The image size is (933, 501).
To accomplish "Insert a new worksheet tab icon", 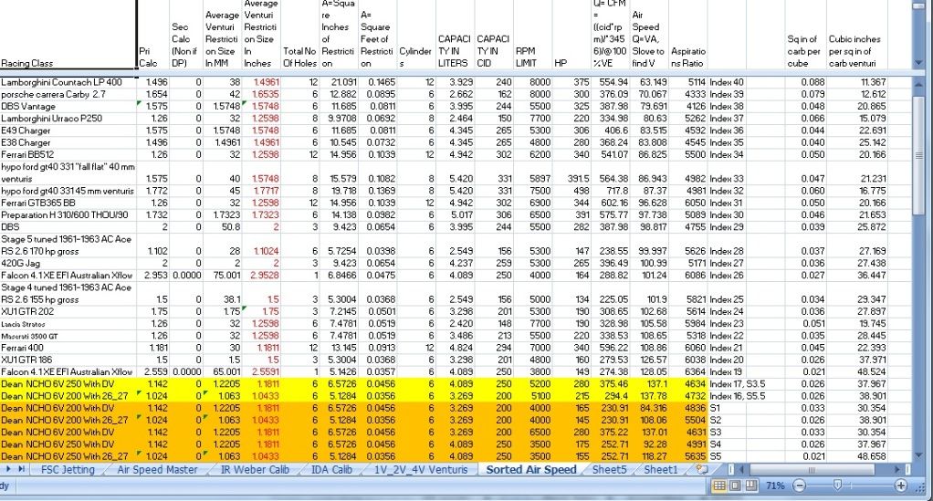I will point(702,469).
